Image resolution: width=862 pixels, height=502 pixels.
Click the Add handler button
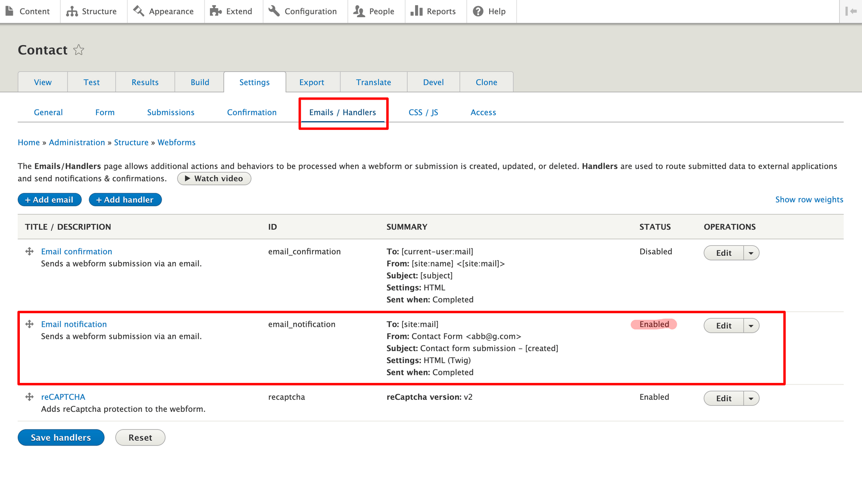tap(125, 200)
